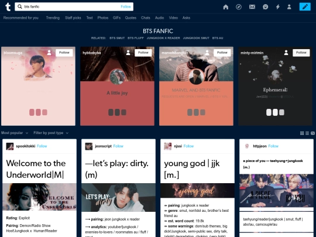Open the 'Welcome to the Underworld|M|' post title
The height and width of the screenshot is (237, 316).
[x=36, y=169]
